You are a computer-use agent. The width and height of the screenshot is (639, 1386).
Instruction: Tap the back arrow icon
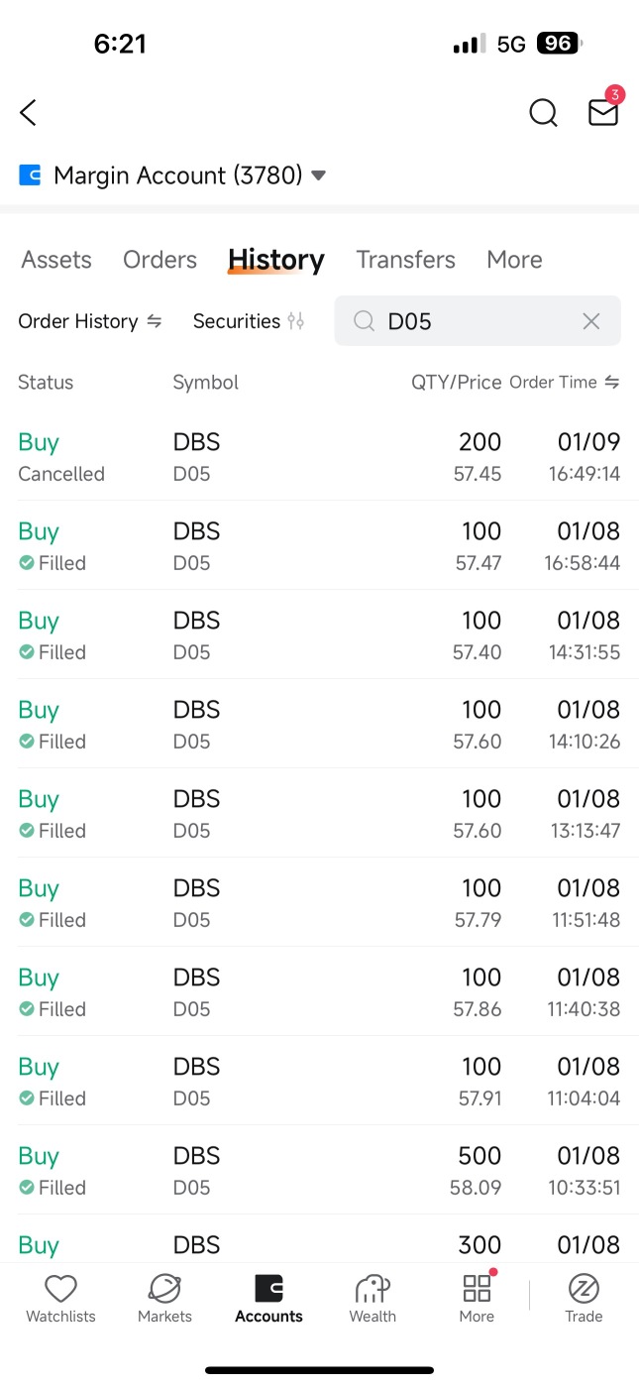tap(28, 113)
